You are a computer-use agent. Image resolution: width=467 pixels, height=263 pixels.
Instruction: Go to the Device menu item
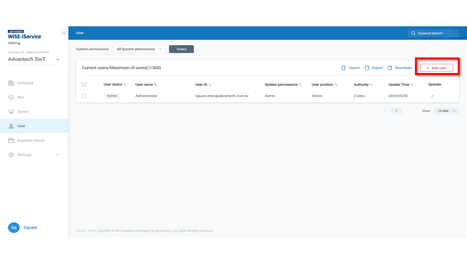pyautogui.click(x=23, y=112)
